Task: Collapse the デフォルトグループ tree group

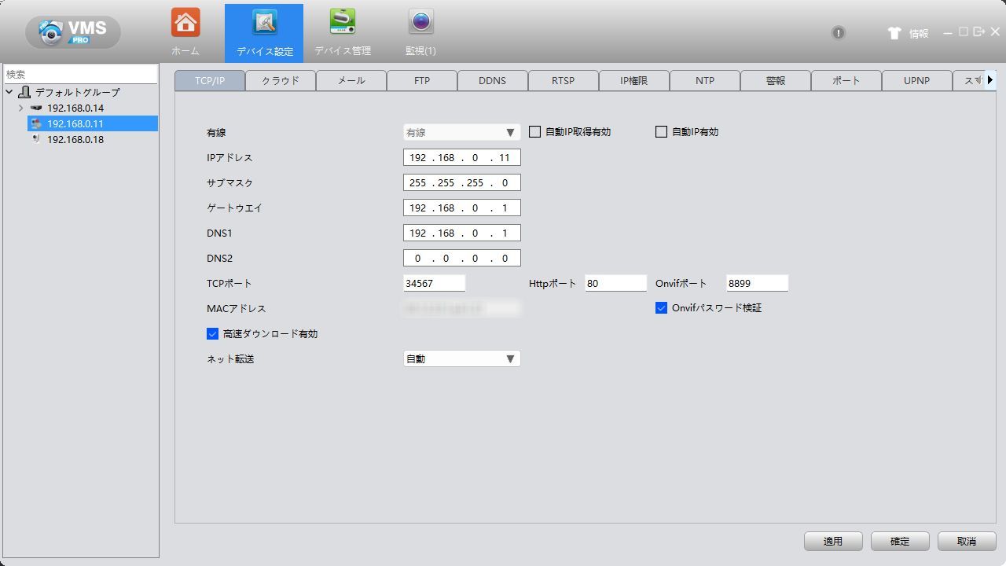Action: point(9,92)
